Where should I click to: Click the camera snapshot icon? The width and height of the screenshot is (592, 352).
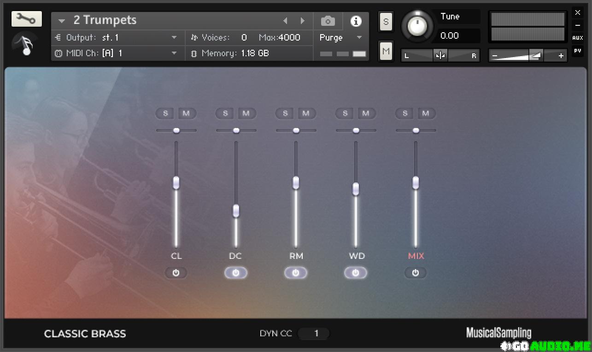[x=328, y=21]
